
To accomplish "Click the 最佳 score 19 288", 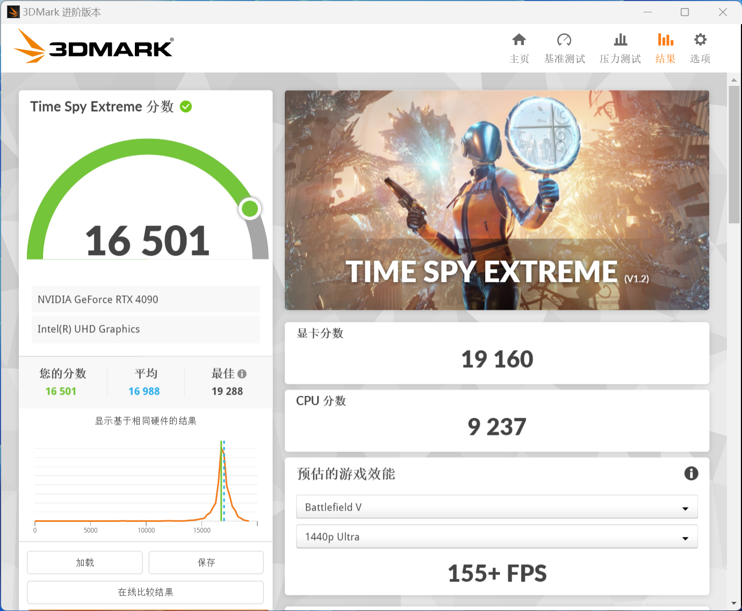I will pyautogui.click(x=227, y=391).
